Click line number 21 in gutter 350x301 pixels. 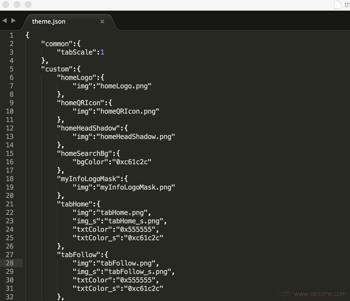coord(10,204)
